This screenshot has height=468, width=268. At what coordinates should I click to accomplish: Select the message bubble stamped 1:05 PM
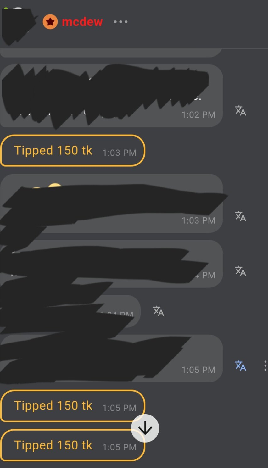pyautogui.click(x=111, y=359)
